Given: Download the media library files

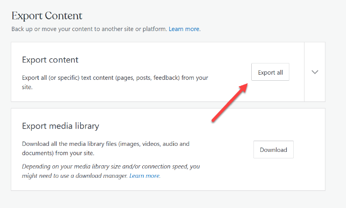Looking at the screenshot, I should tap(273, 150).
